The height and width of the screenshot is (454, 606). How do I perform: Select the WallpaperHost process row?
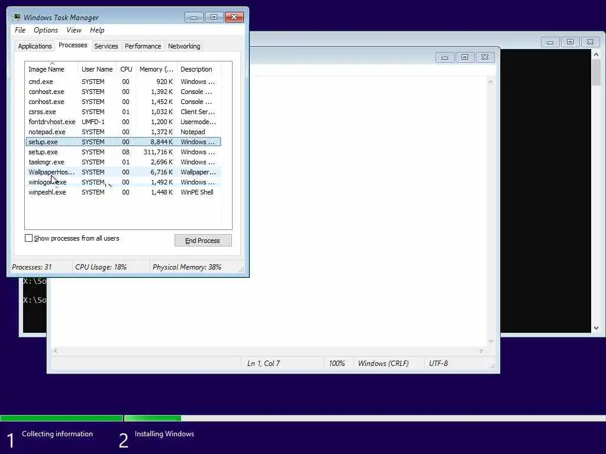point(123,172)
